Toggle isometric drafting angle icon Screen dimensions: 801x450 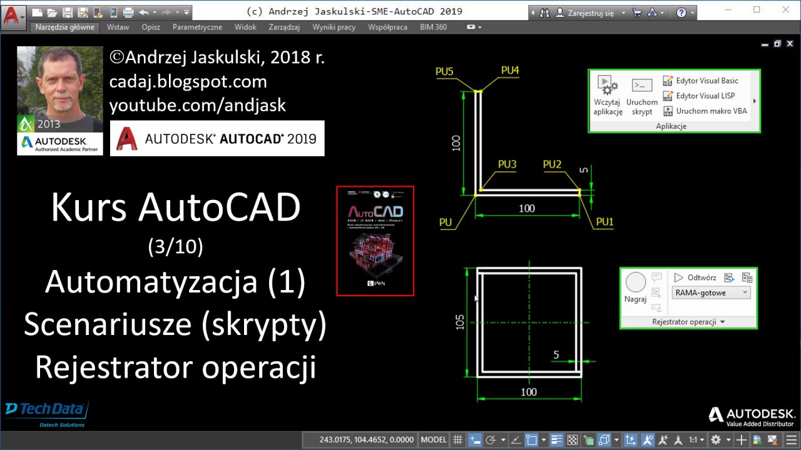click(x=516, y=440)
